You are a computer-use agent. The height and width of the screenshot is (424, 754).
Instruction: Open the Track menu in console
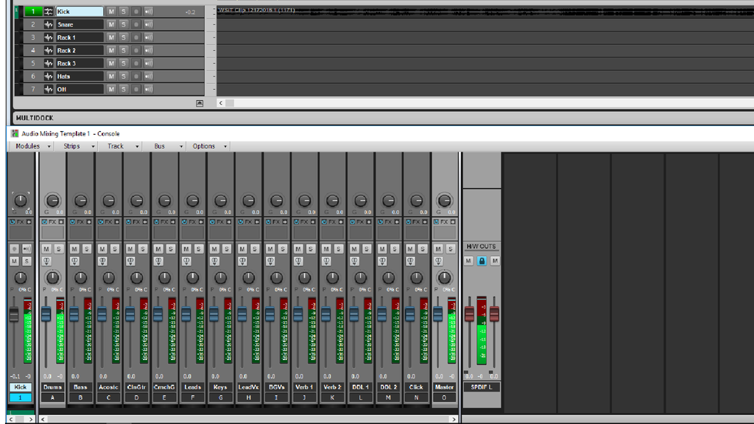[116, 146]
